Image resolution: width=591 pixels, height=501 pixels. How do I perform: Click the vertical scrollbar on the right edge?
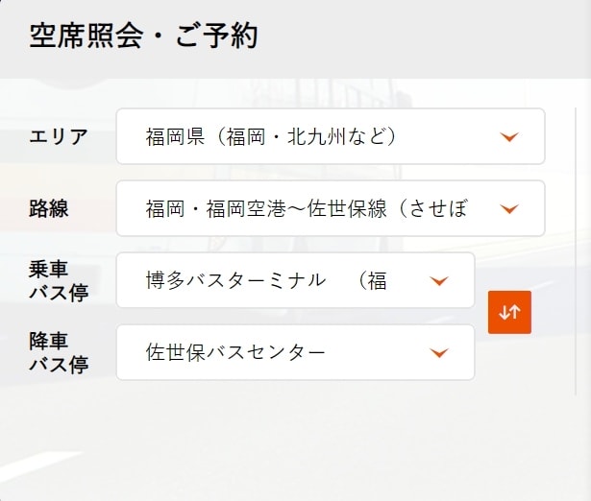(576, 250)
